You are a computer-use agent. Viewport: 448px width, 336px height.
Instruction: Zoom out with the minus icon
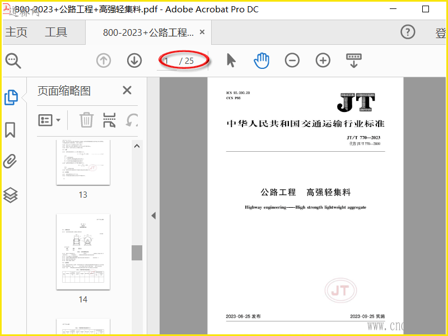click(292, 60)
